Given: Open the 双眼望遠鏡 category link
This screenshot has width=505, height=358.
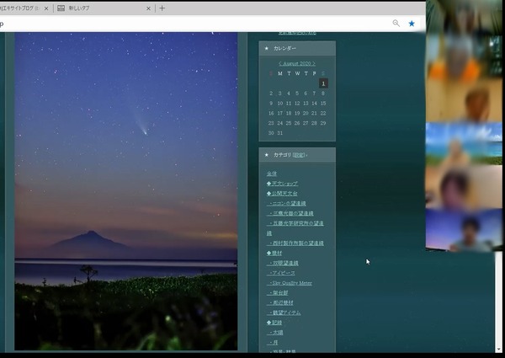Looking at the screenshot, I should 284,263.
